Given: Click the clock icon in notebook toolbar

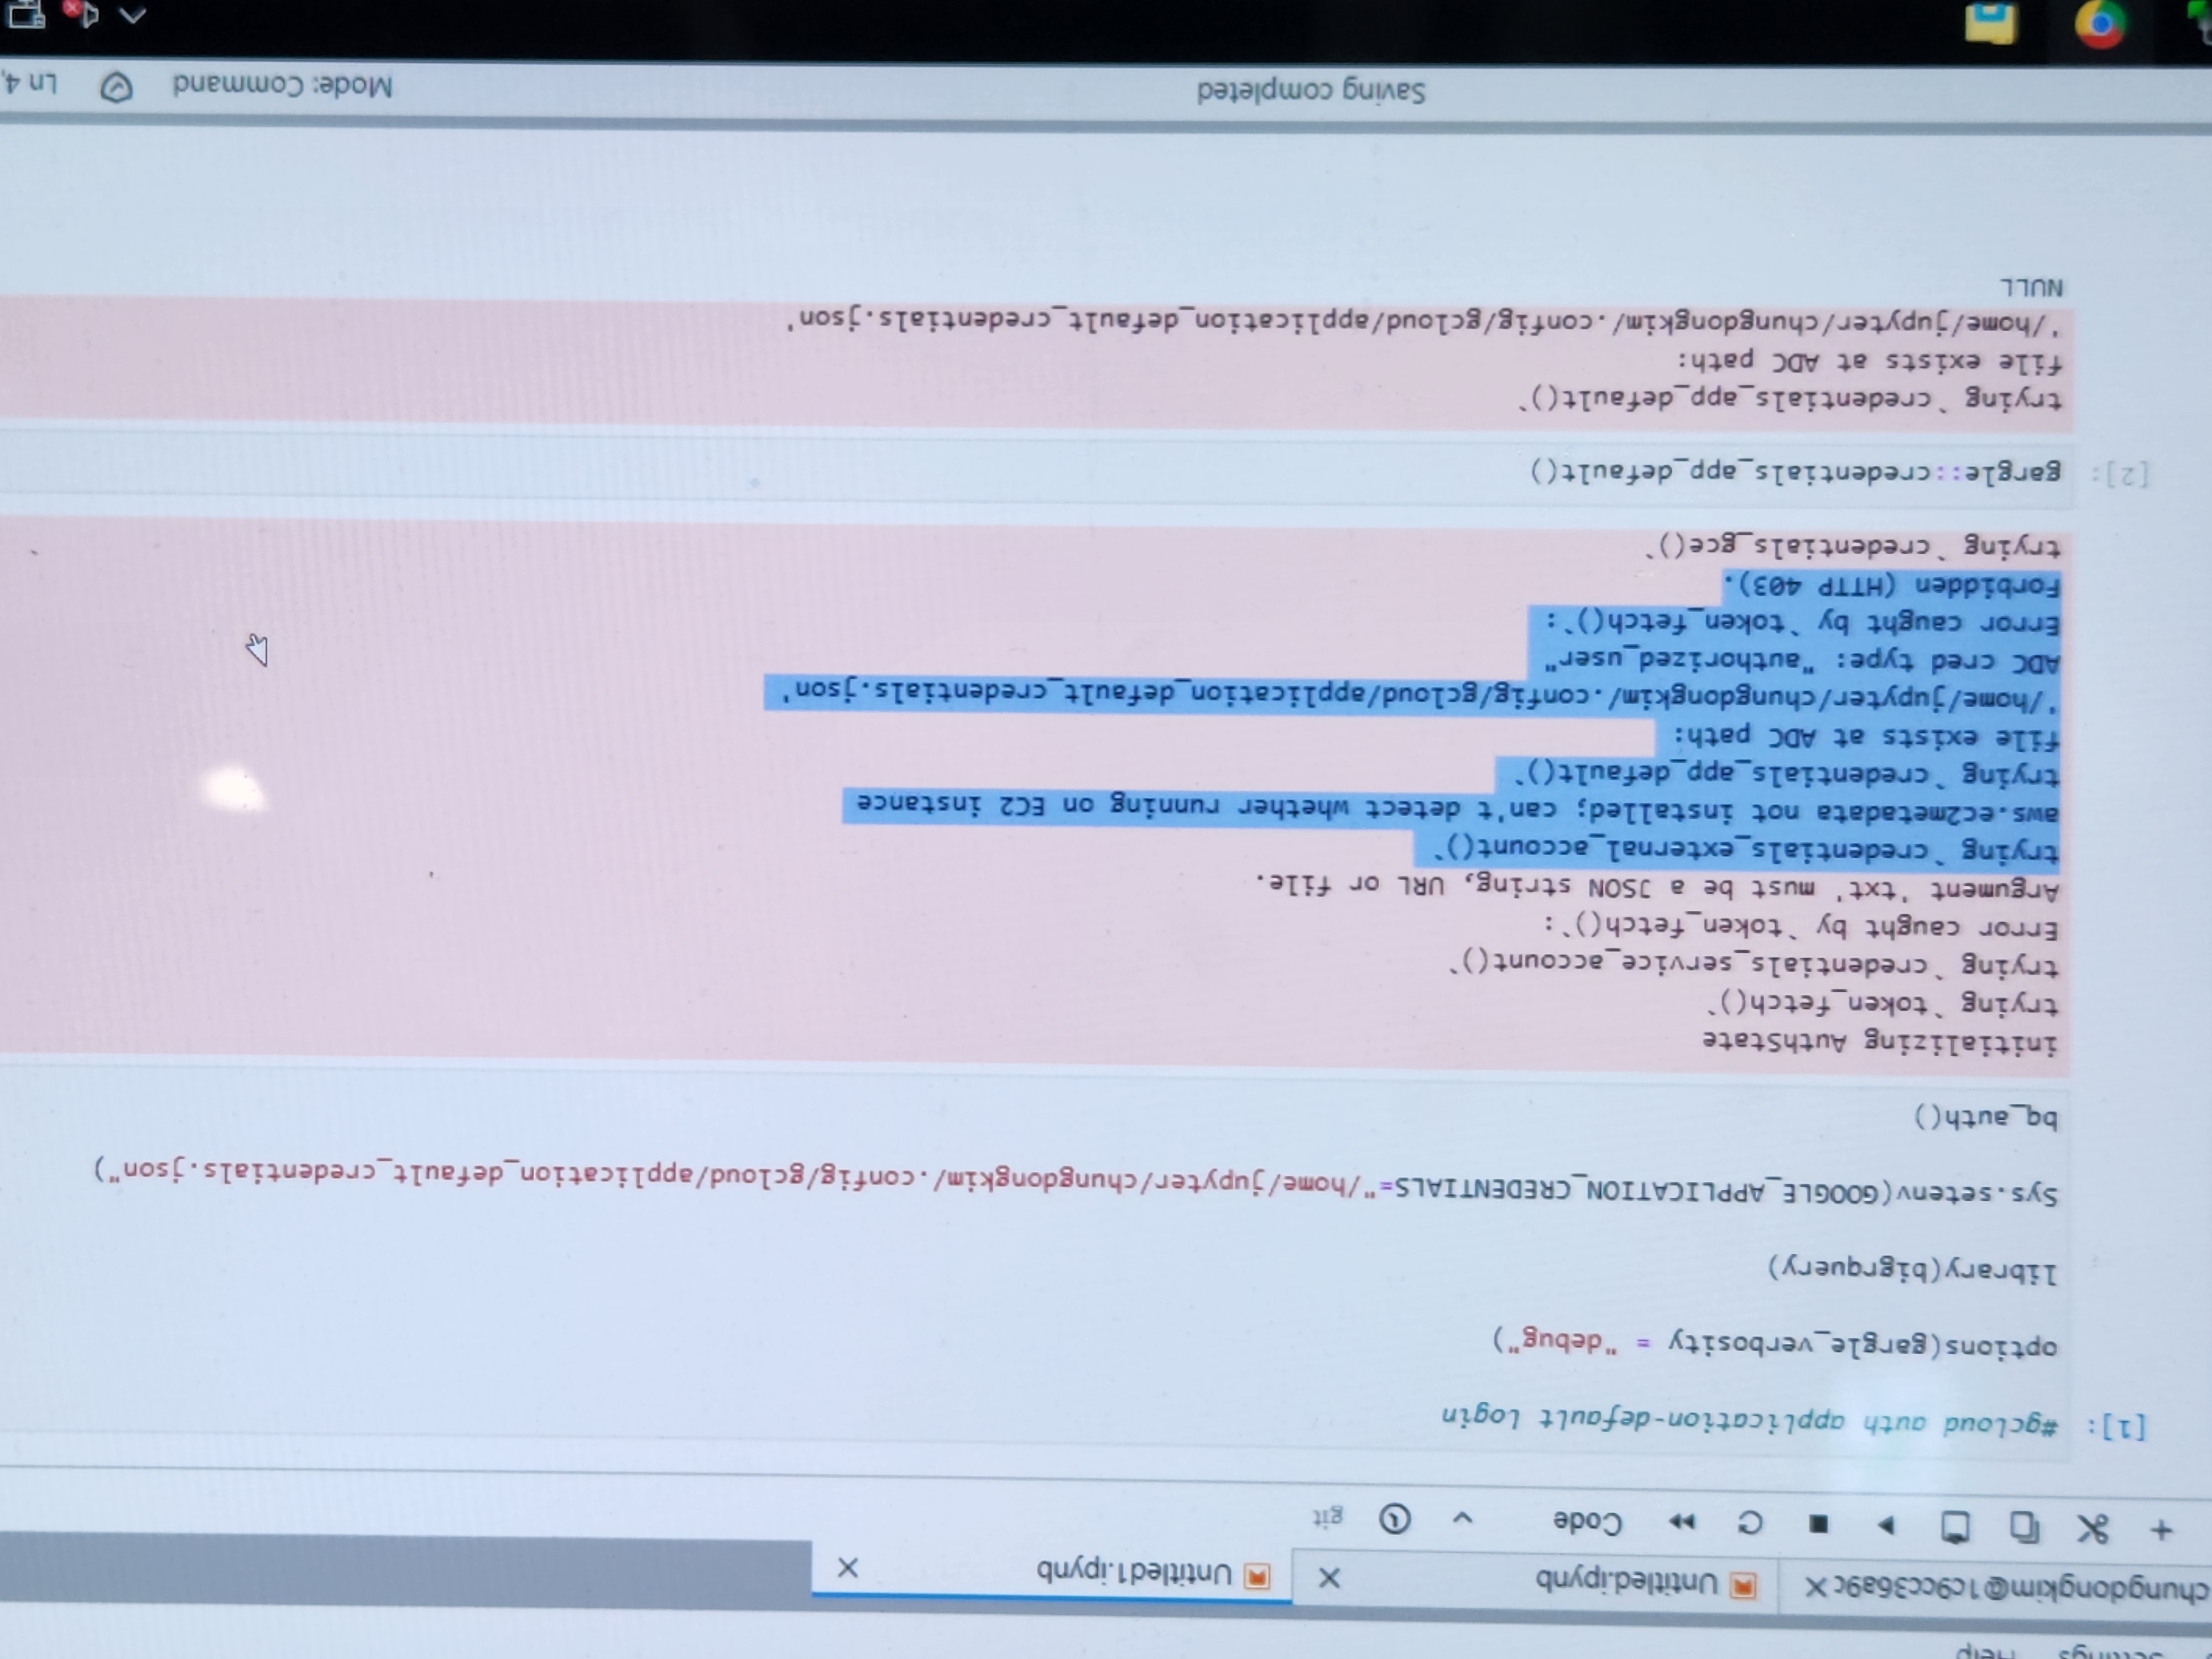Looking at the screenshot, I should [x=1395, y=1519].
